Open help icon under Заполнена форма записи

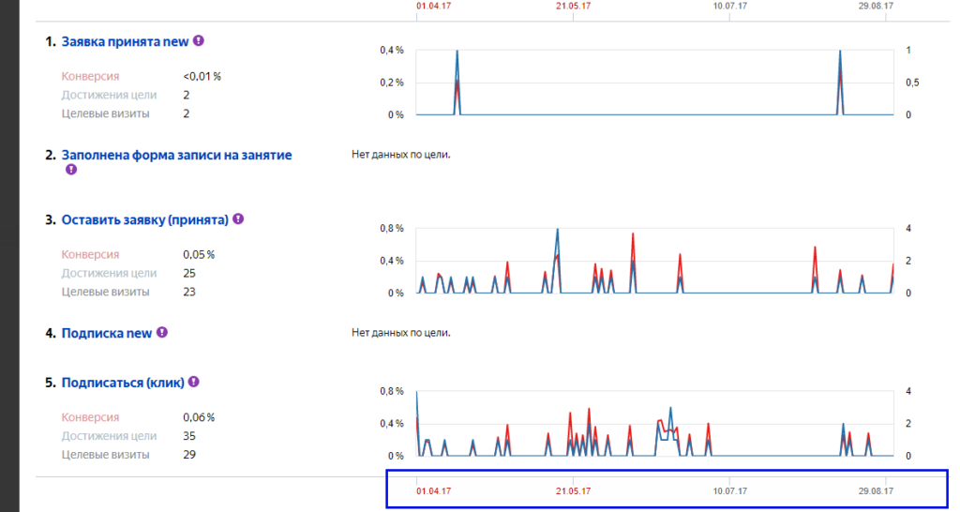coord(71,170)
